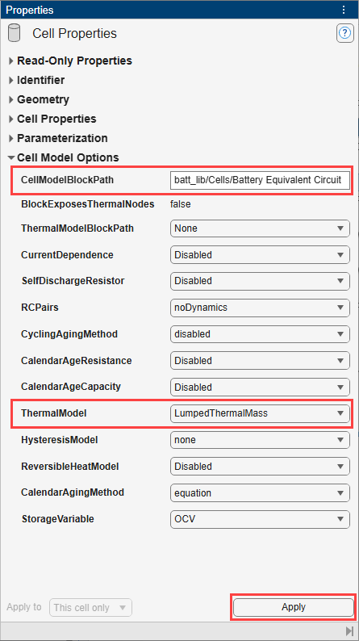Open the StorageVariable OCV dropdown
This screenshot has width=359, height=641.
coord(260,519)
